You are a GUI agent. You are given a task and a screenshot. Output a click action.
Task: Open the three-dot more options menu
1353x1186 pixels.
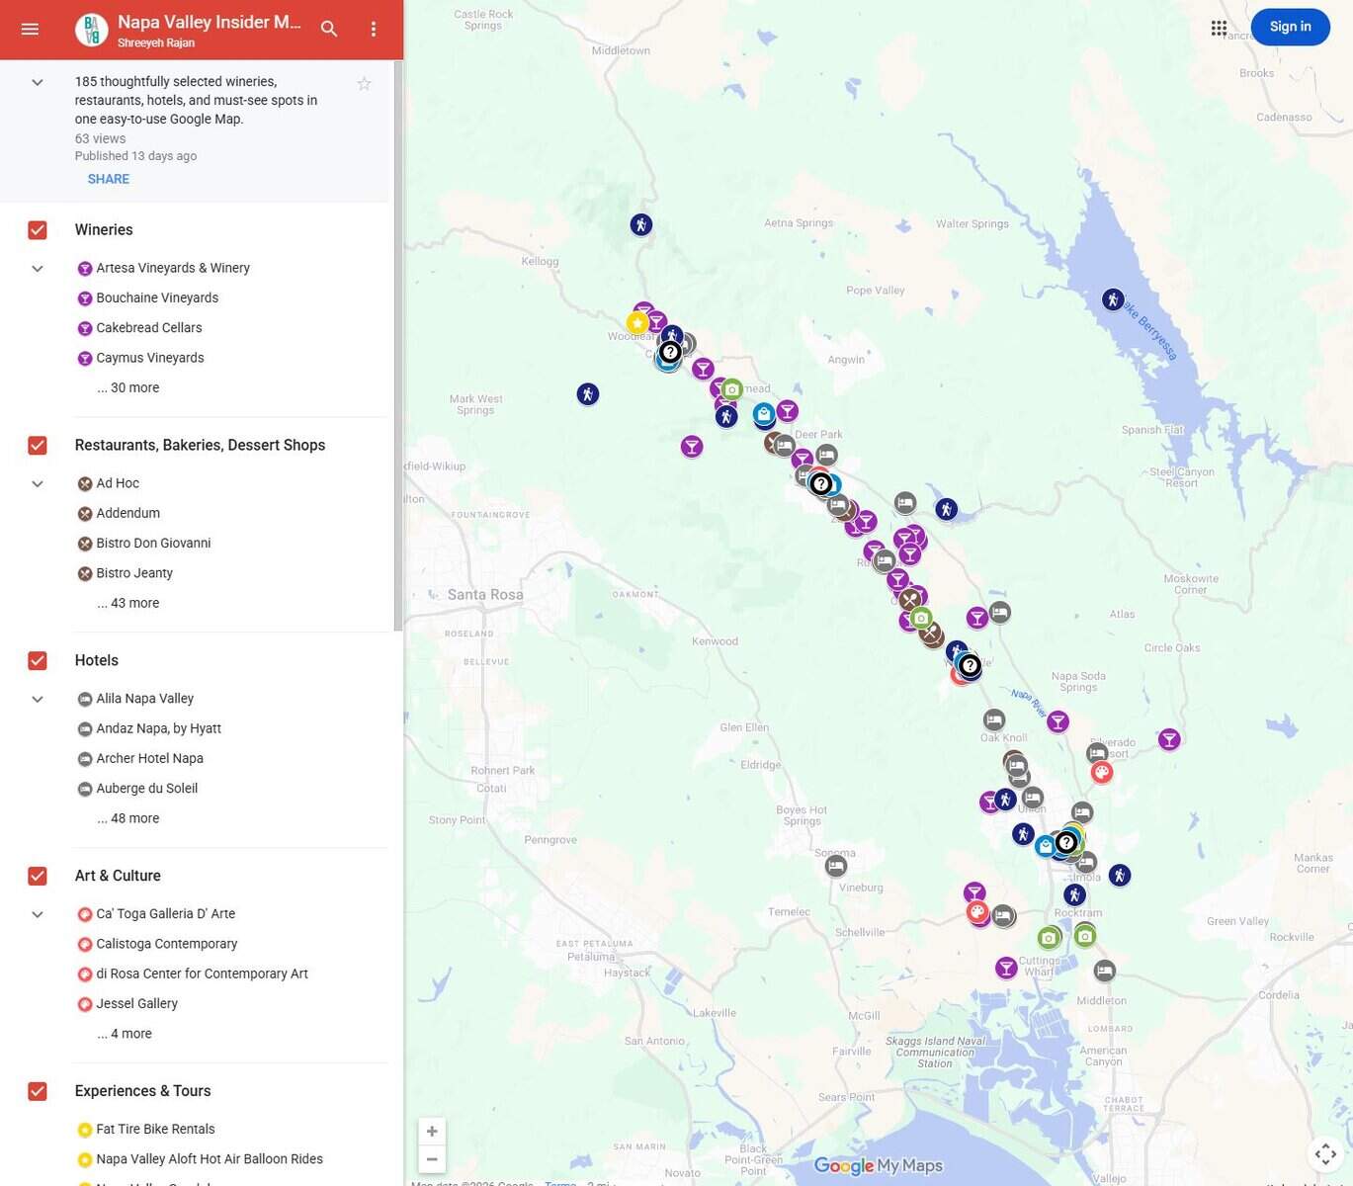click(x=373, y=30)
